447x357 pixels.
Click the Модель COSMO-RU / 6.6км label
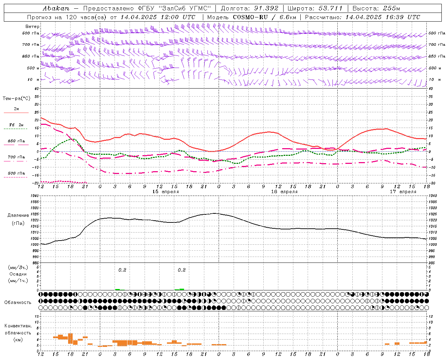tap(252, 17)
